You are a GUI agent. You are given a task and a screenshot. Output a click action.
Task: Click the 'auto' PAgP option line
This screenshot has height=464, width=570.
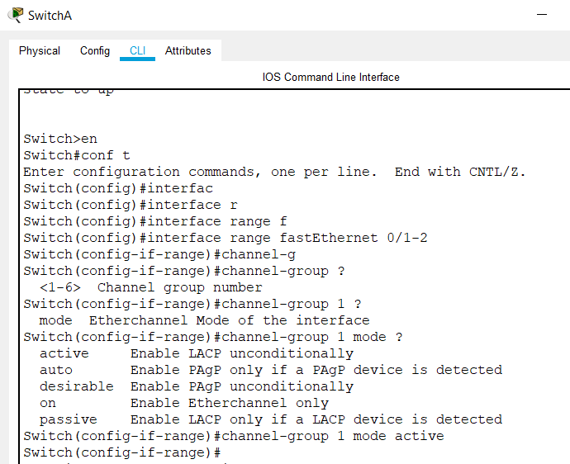[x=270, y=370]
